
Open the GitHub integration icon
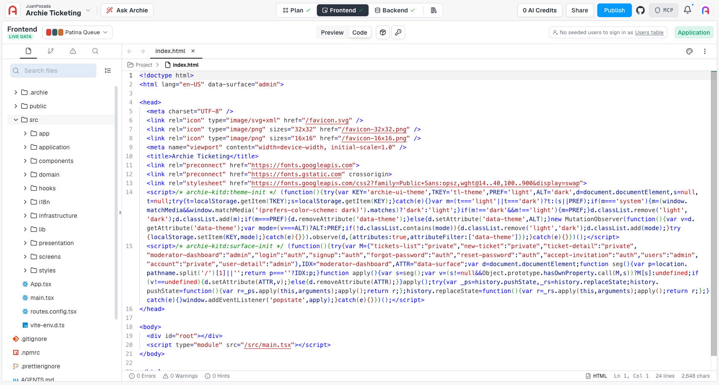pyautogui.click(x=640, y=10)
